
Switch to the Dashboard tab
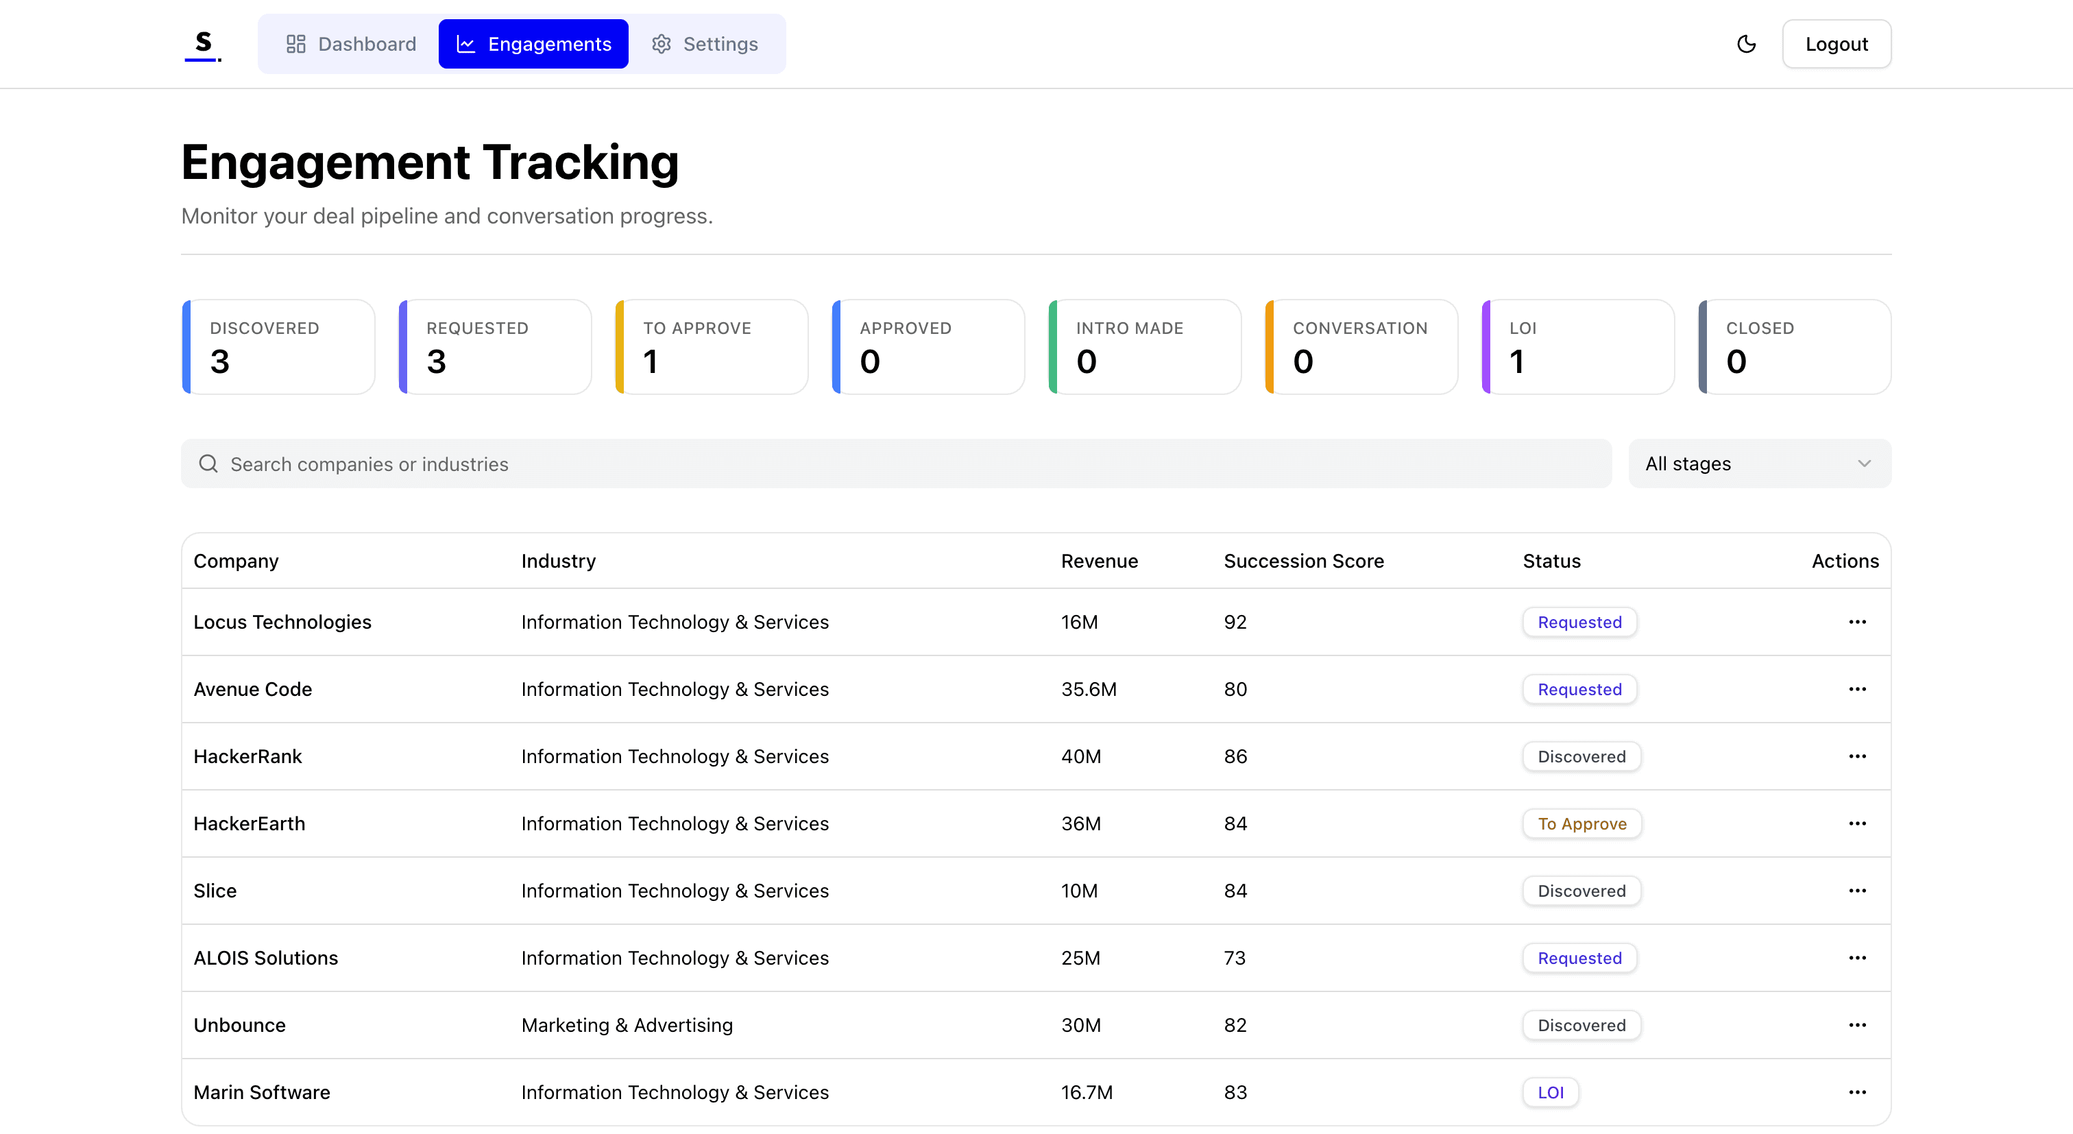click(351, 45)
